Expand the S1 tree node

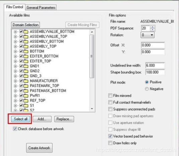pyautogui.click(x=15, y=105)
